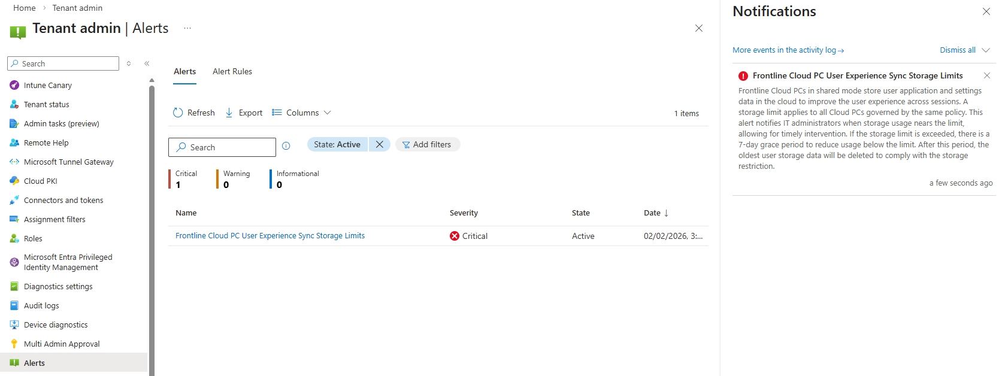
Task: Open the more options ellipsis by title
Action: point(187,28)
